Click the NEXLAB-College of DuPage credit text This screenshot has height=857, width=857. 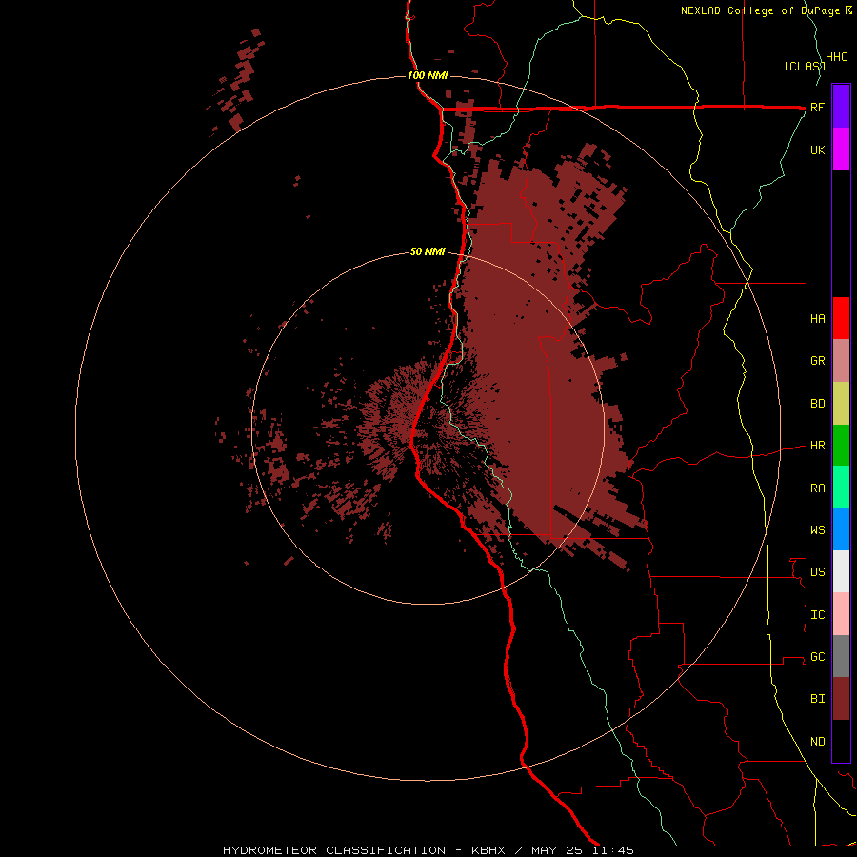click(x=762, y=10)
